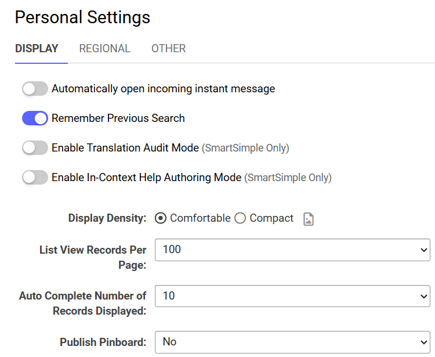
Task: Click the Compact label text
Action: [x=271, y=218]
